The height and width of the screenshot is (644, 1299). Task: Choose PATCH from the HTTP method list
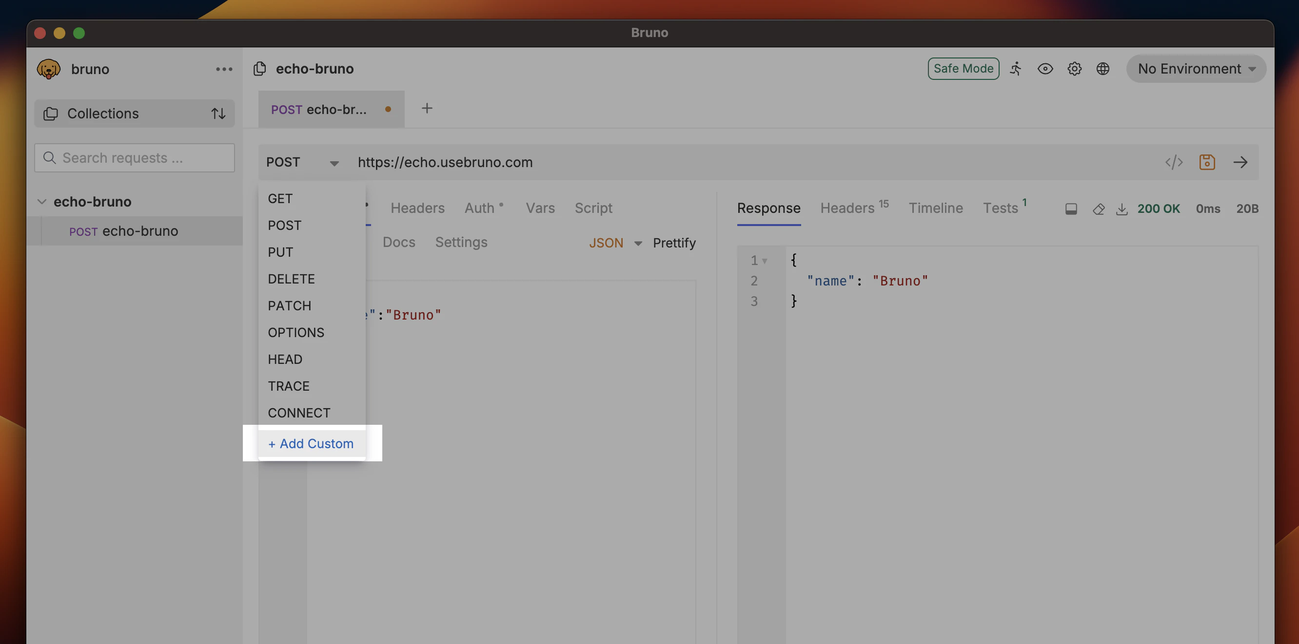[290, 305]
